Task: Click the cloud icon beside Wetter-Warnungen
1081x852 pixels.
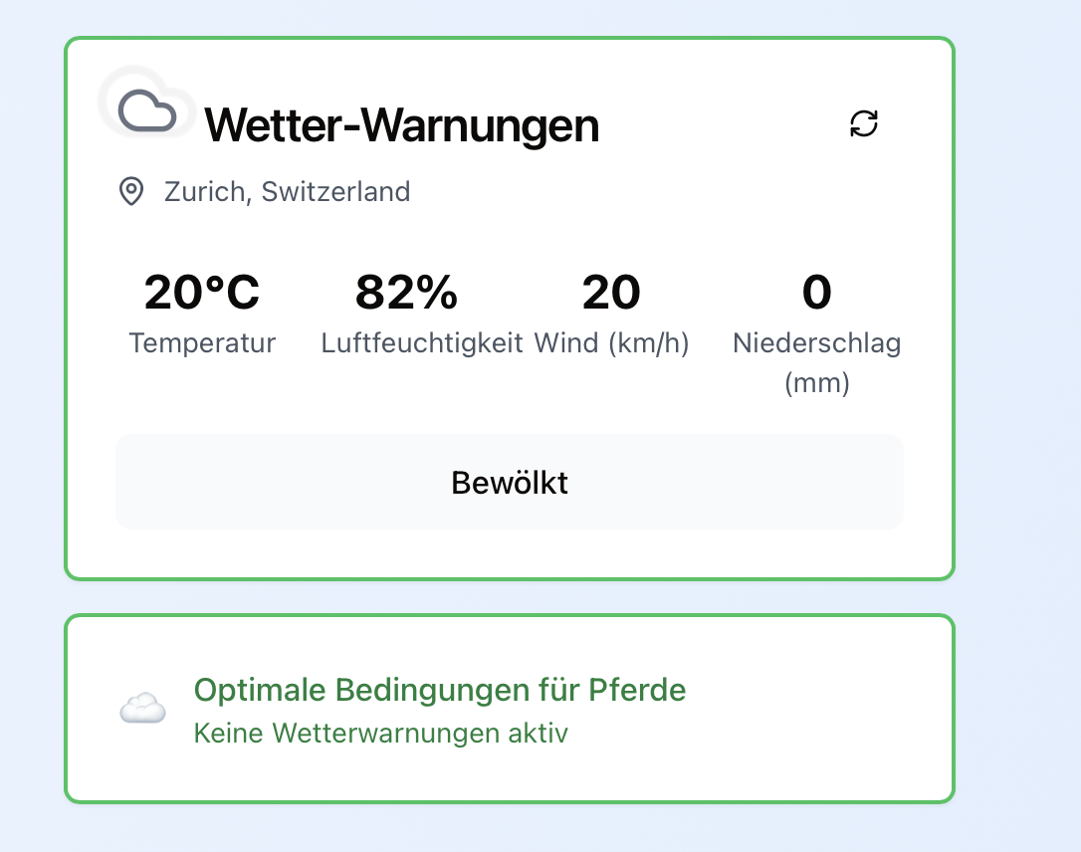Action: pos(147,109)
